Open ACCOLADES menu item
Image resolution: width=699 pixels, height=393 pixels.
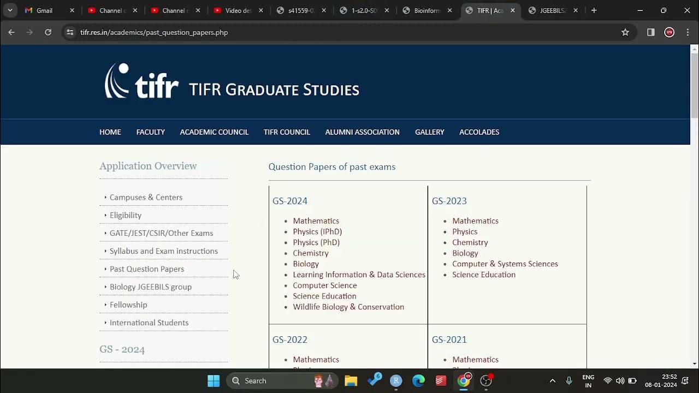click(479, 132)
